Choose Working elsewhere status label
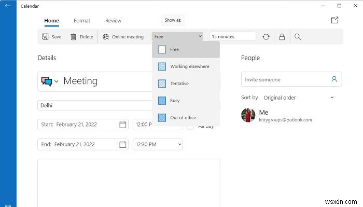This screenshot has width=363, height=207. coord(190,66)
